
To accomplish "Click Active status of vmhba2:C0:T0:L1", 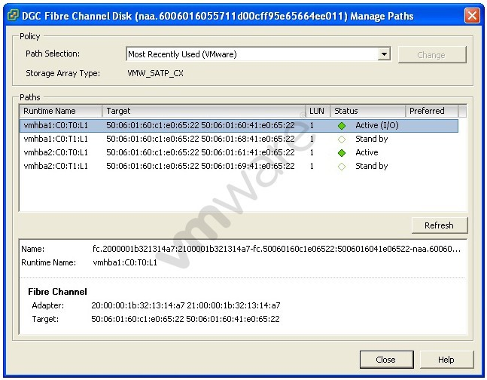I will pyautogui.click(x=367, y=152).
